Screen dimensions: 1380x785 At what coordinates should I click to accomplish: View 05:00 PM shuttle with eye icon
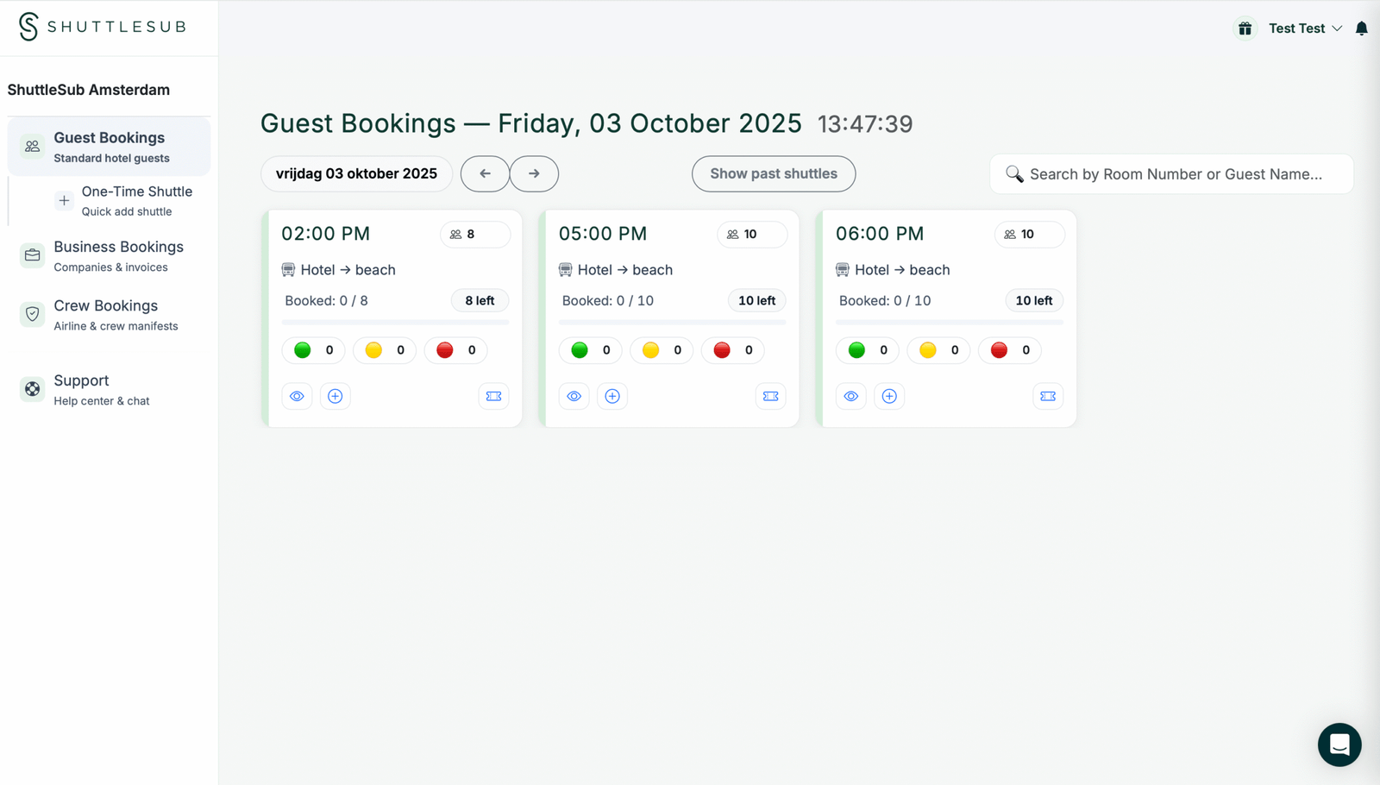(x=574, y=396)
